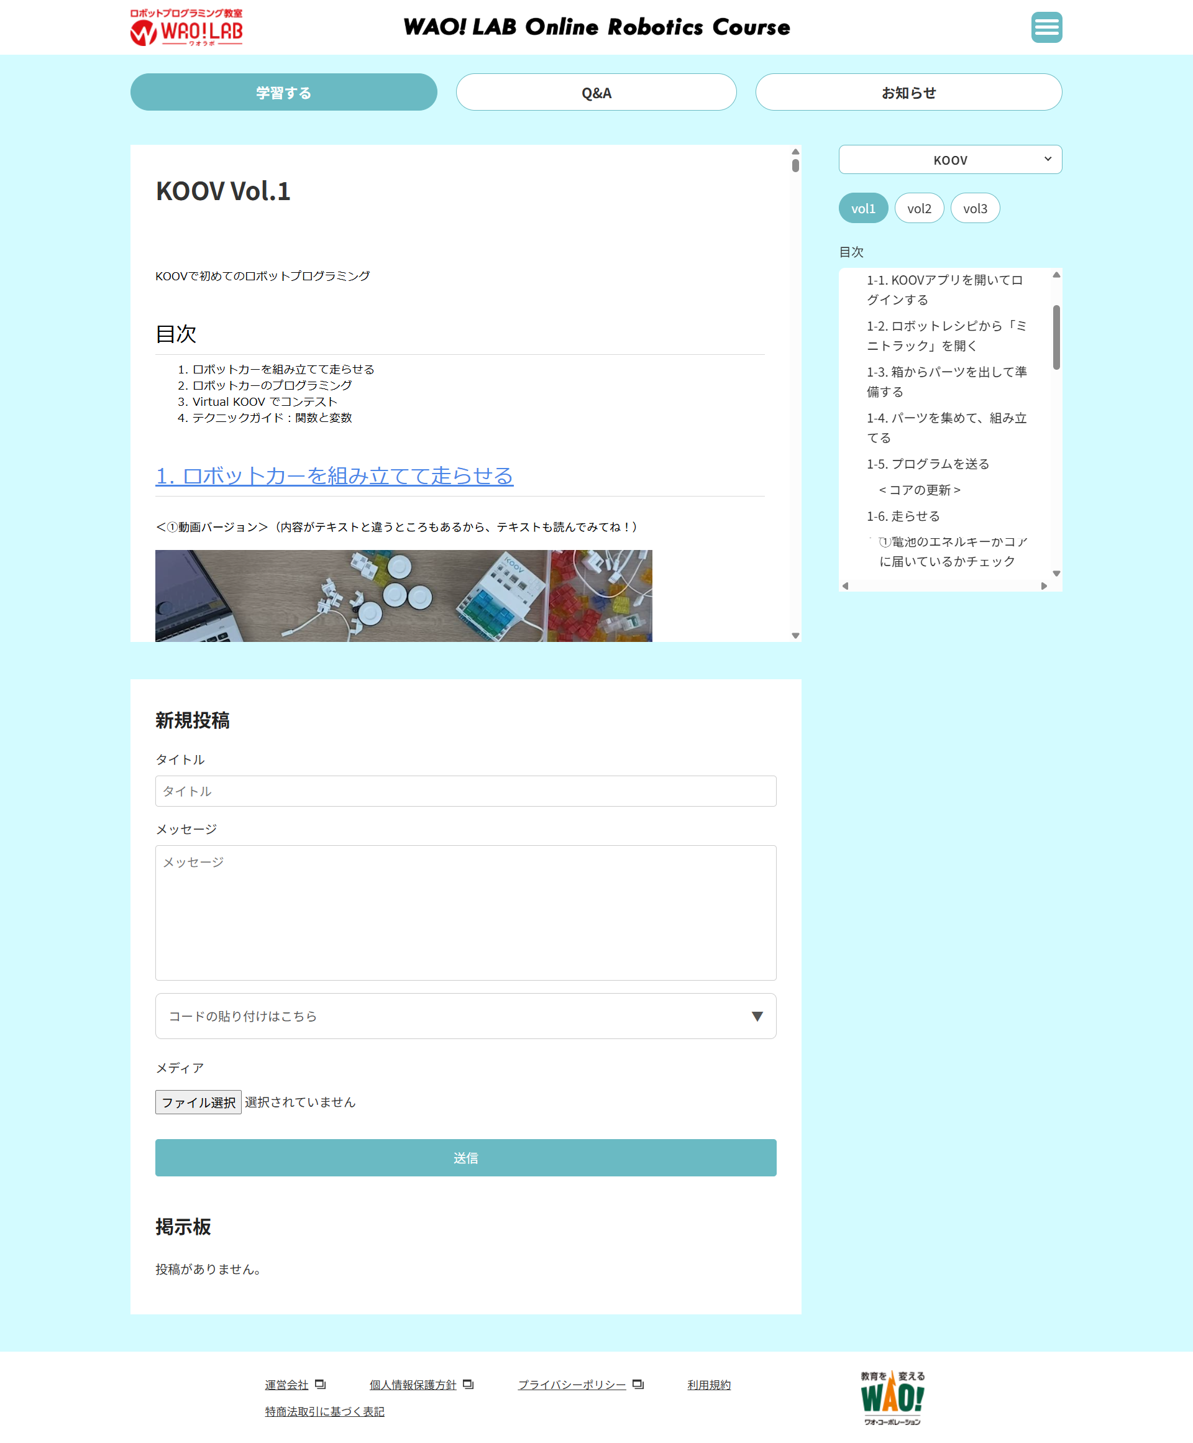Go to 1-6. 走らせる
1193x1443 pixels.
(x=902, y=516)
